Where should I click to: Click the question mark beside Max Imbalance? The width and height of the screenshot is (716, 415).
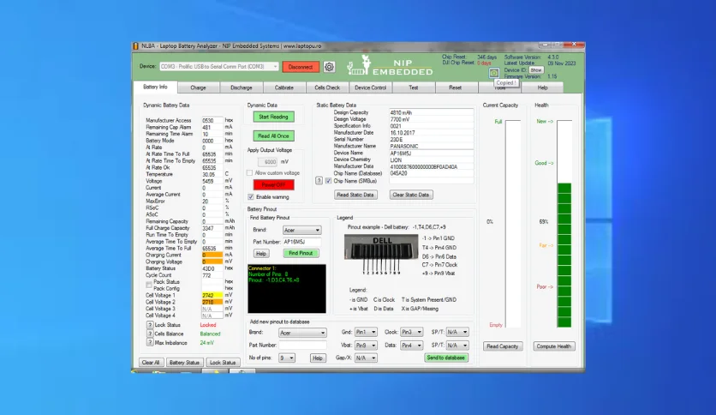pos(150,342)
